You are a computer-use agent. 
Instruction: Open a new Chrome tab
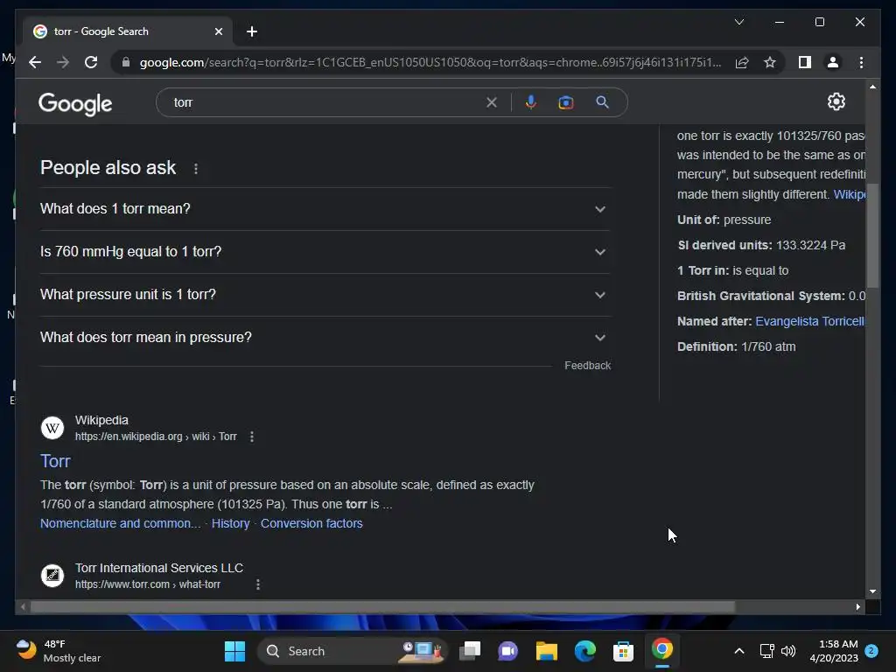tap(252, 31)
